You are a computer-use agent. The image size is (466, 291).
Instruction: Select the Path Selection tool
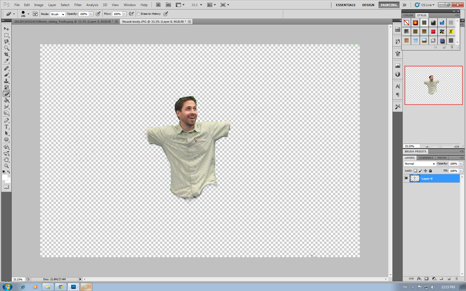click(6, 133)
